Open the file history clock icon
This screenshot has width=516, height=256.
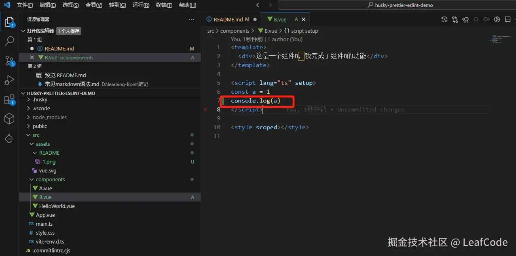[444, 19]
